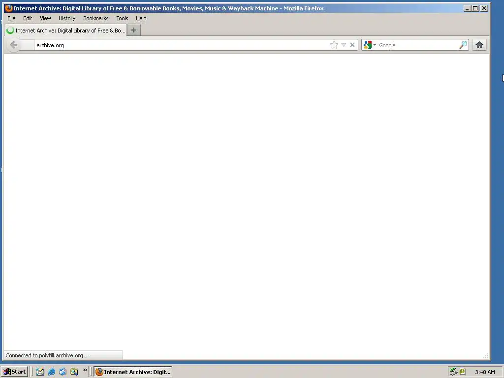
Task: Click the 'Connected to polyfill.archive.org' status text
Action: (46, 355)
